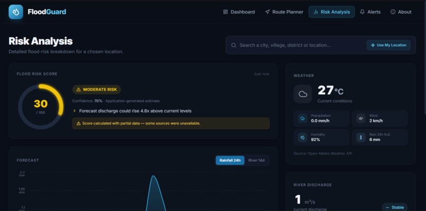426x211 pixels.
Task: Click the '2 km/h' wind value
Action: click(376, 121)
